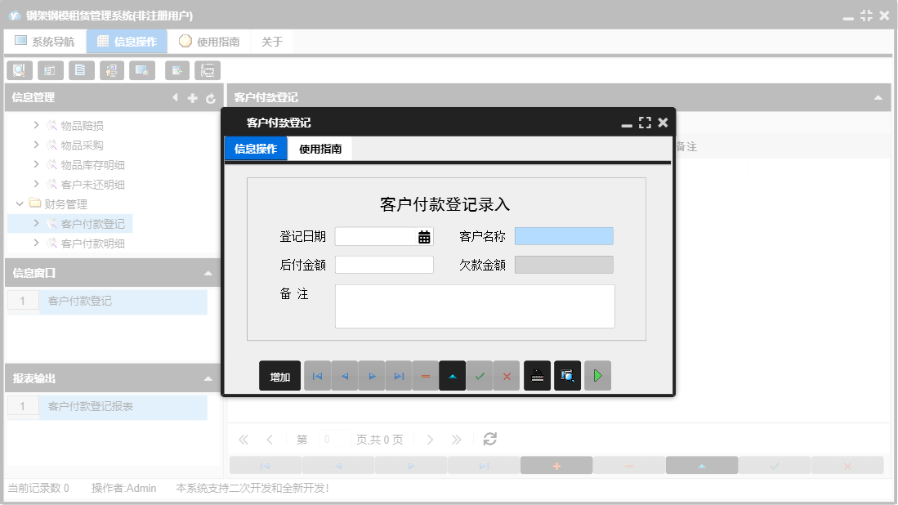
Task: Click the magnifier preview icon in top toolbar
Action: pyautogui.click(x=19, y=70)
